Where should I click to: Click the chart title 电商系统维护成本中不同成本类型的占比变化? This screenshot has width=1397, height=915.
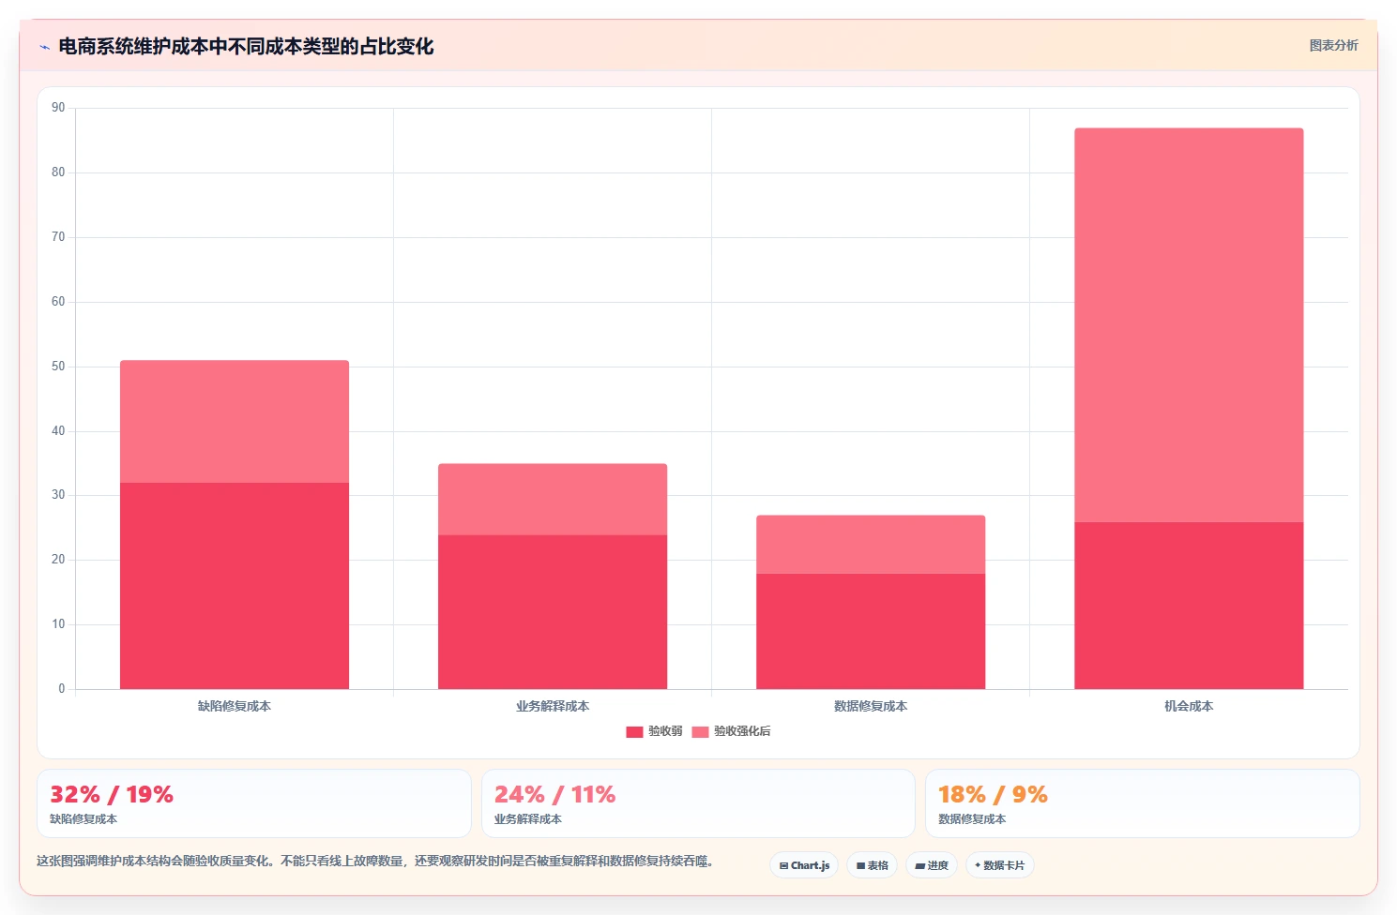pos(246,47)
